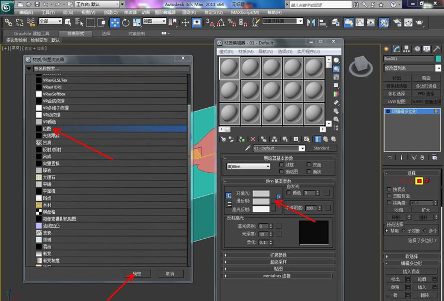Click the 漫反射 diffuse color swatch
The width and height of the screenshot is (444, 301).
pos(261,201)
